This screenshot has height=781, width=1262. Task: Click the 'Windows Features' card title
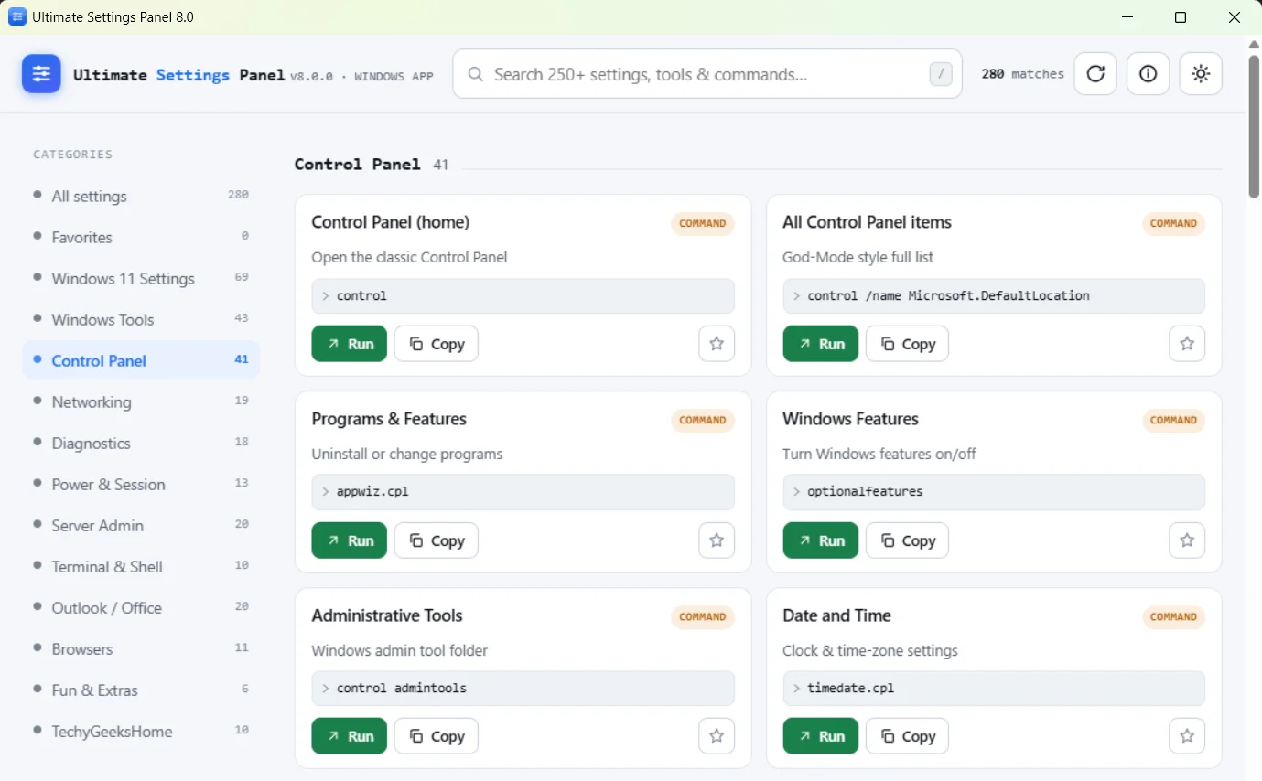(x=851, y=419)
